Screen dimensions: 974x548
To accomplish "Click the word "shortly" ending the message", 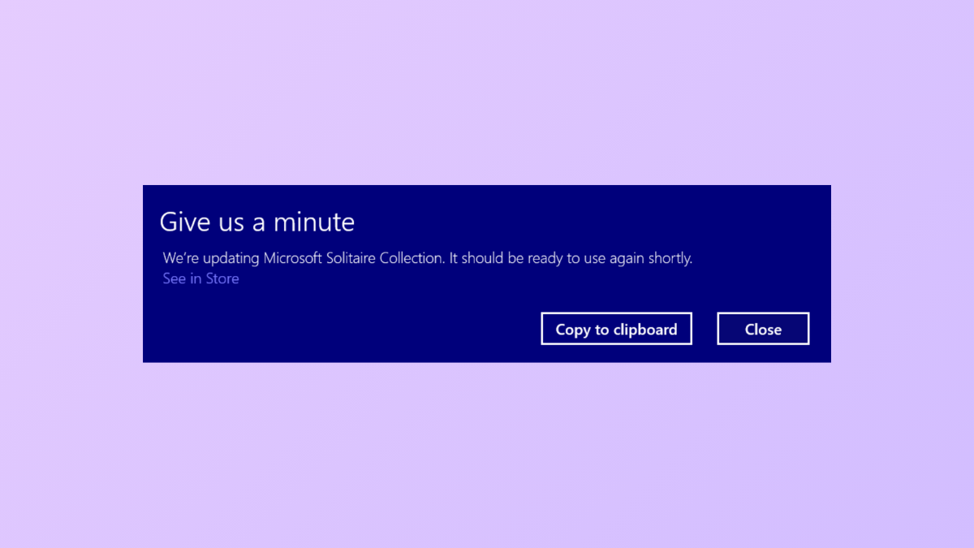I will point(668,258).
